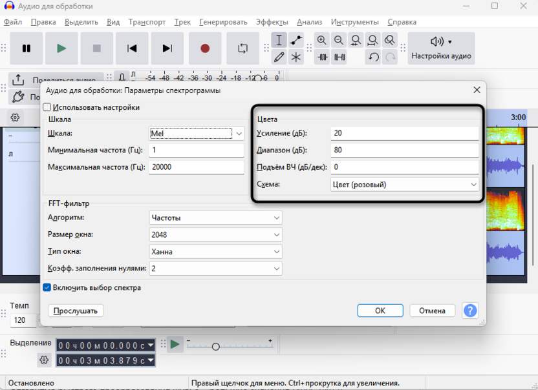Enable the "Использовать настройки" checkbox
Viewport: 538px width, 390px height.
[47, 107]
